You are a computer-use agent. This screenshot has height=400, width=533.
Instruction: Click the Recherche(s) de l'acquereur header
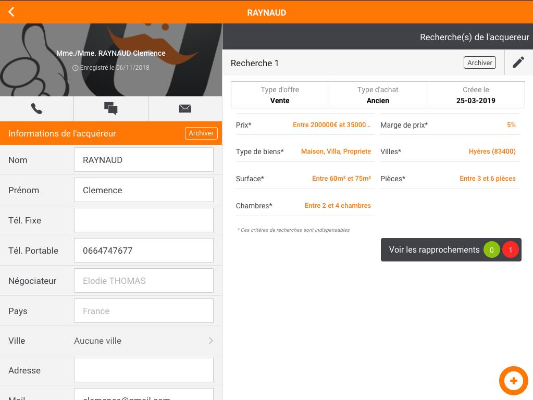coord(475,37)
